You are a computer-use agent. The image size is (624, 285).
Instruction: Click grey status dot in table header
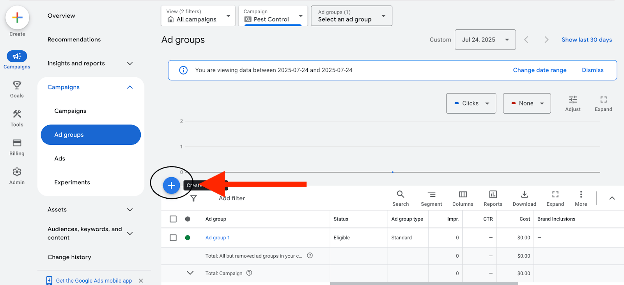click(188, 219)
